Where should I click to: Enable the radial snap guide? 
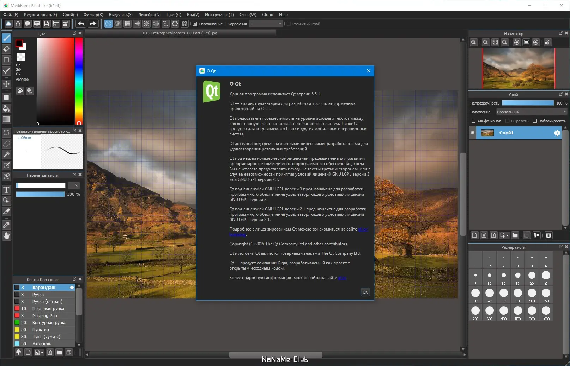coord(146,24)
